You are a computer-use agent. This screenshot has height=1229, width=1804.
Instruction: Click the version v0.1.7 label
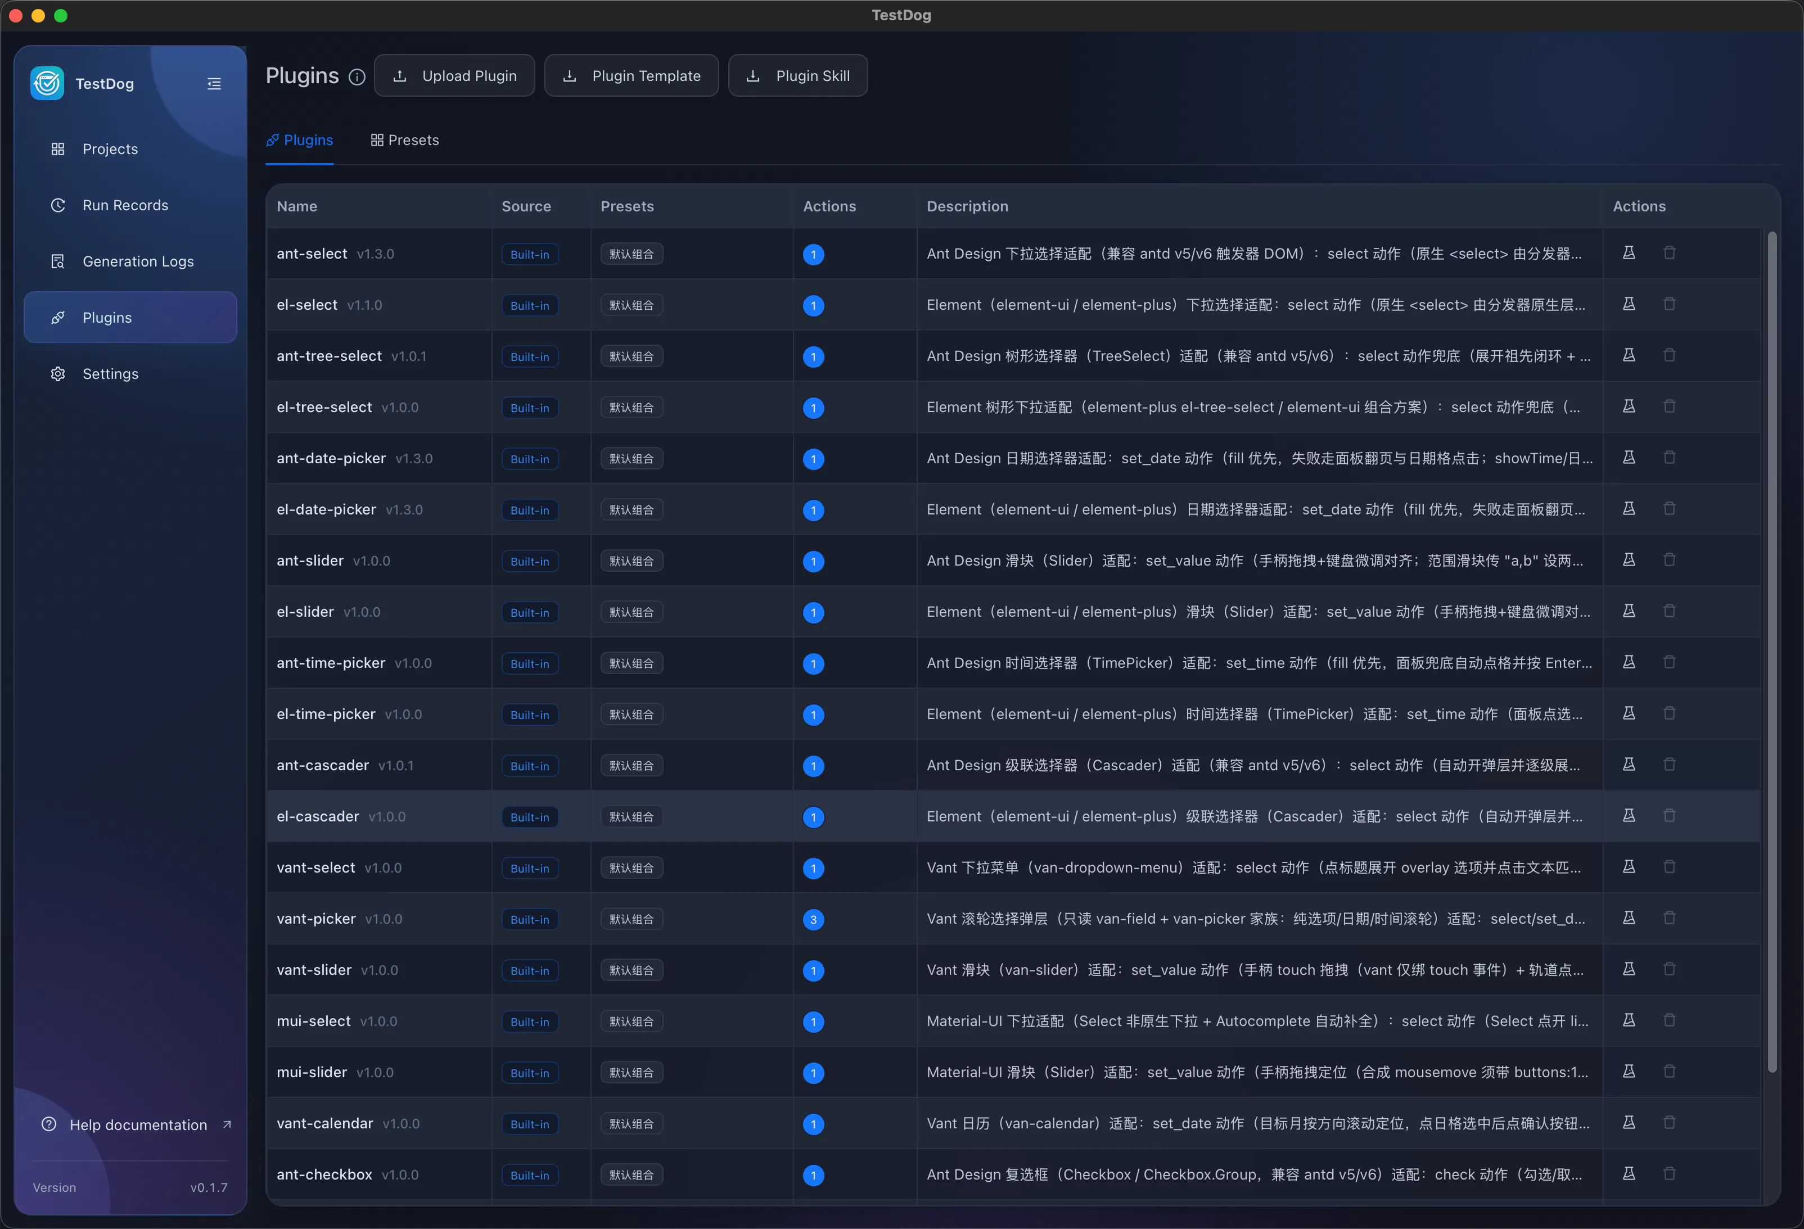[x=209, y=1188]
